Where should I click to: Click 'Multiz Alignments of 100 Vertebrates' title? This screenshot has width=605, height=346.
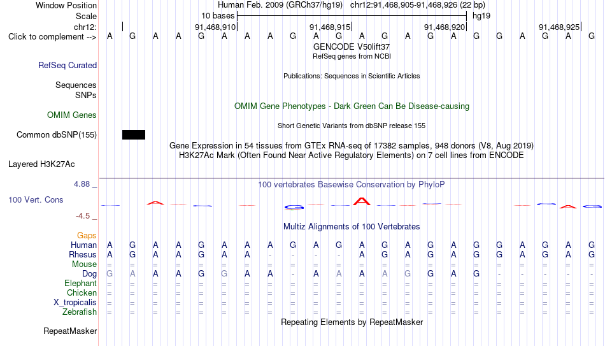(x=352, y=227)
